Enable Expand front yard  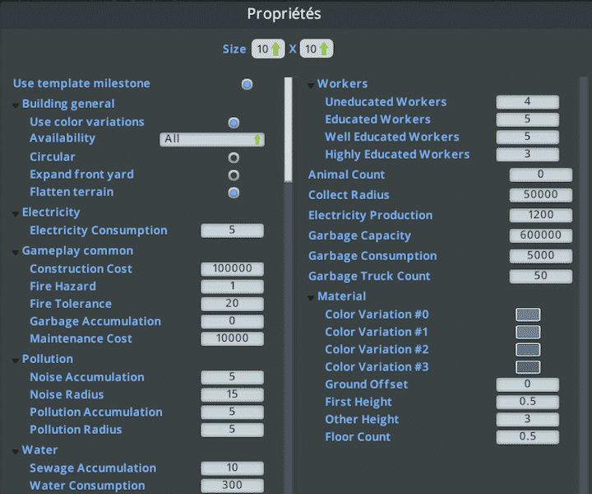tap(234, 175)
